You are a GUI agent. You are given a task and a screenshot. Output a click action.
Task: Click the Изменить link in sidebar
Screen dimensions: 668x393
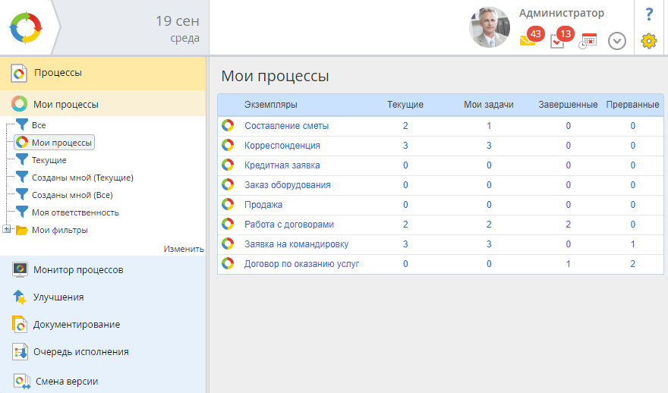(x=184, y=249)
